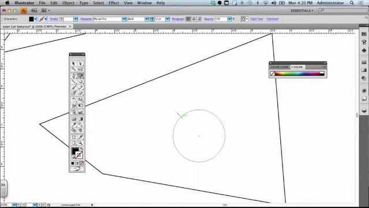This screenshot has height=208, width=369.
Task: Swap fill and stroke colors
Action: pos(81,149)
